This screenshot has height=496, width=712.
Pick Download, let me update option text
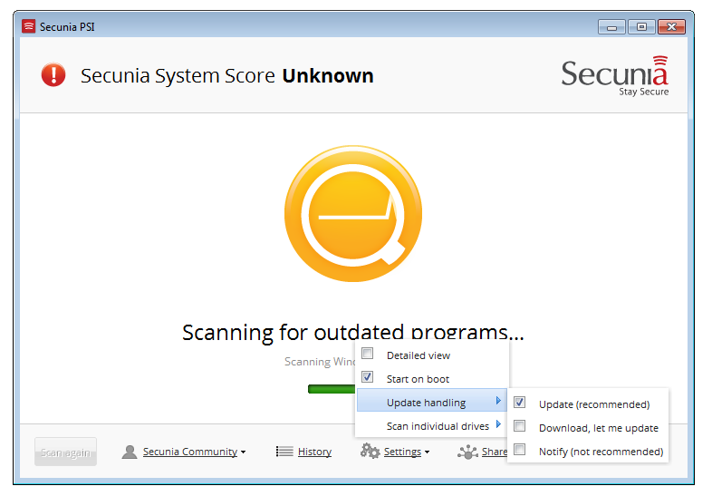[599, 428]
